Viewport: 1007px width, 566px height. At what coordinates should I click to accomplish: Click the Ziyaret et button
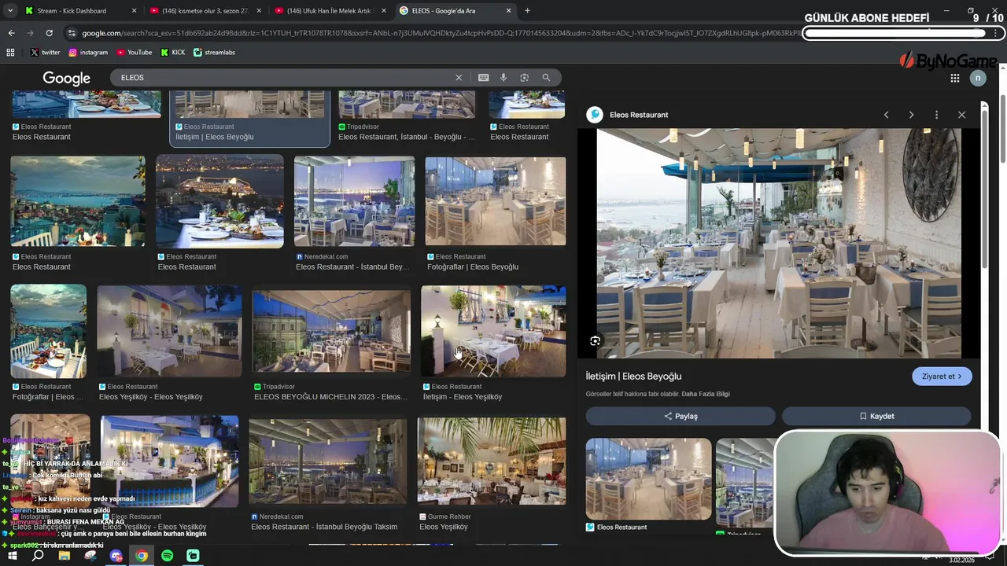coord(942,376)
